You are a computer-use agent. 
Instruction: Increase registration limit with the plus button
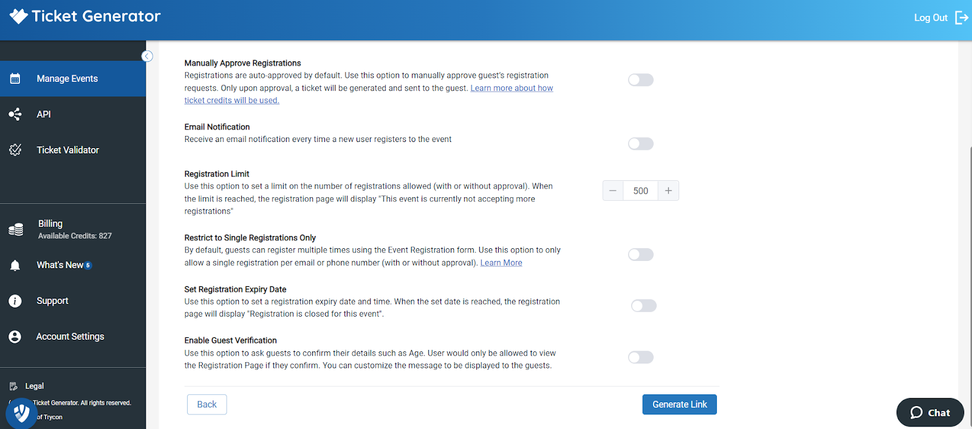(x=668, y=191)
